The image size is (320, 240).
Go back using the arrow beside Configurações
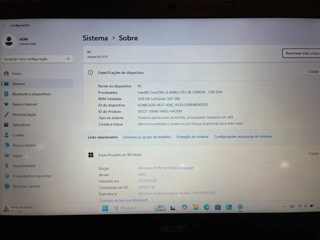[4, 25]
